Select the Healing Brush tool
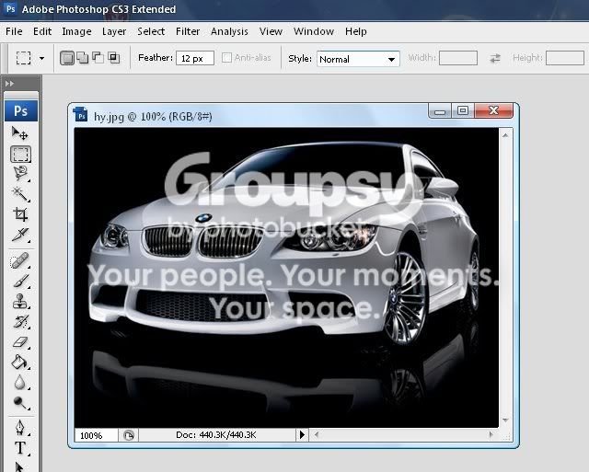 (19, 260)
